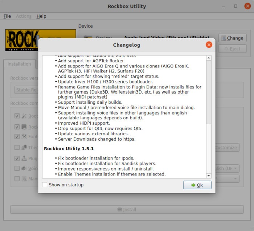254x231 pixels.
Task: Toggle the Plugin Data checkbox
Action: pyautogui.click(x=17, y=158)
